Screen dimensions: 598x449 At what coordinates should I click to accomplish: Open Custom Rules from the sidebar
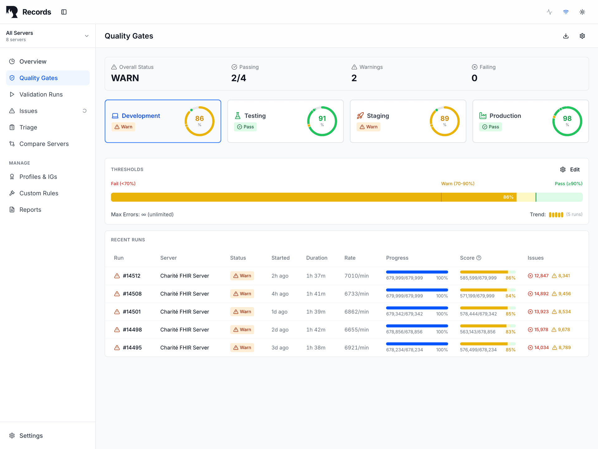coord(39,193)
